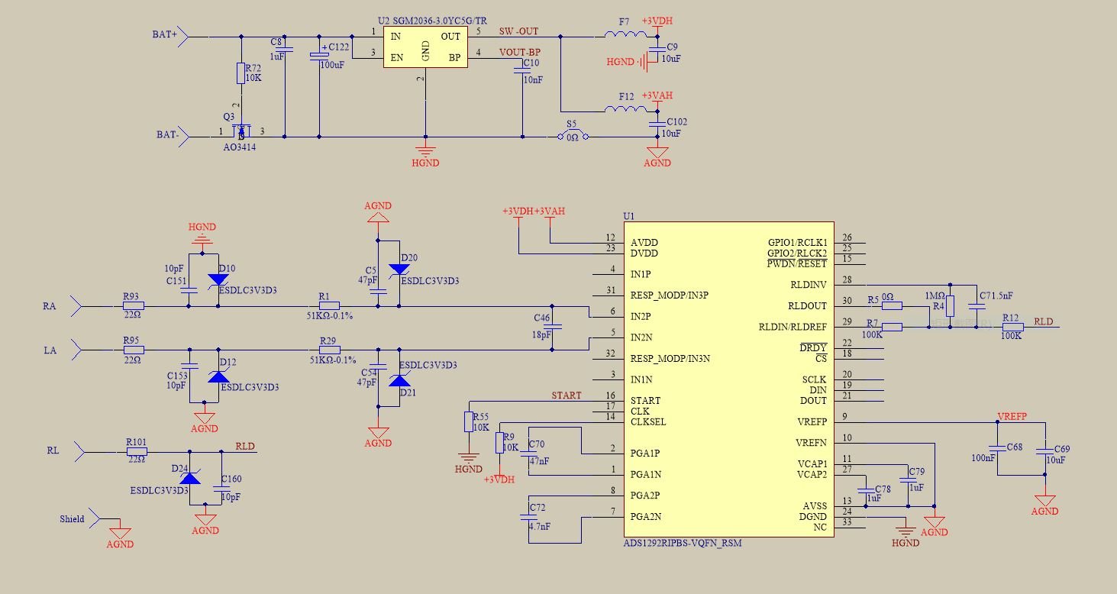Select capacitor C151 10pF
The width and height of the screenshot is (1117, 594).
pos(190,289)
